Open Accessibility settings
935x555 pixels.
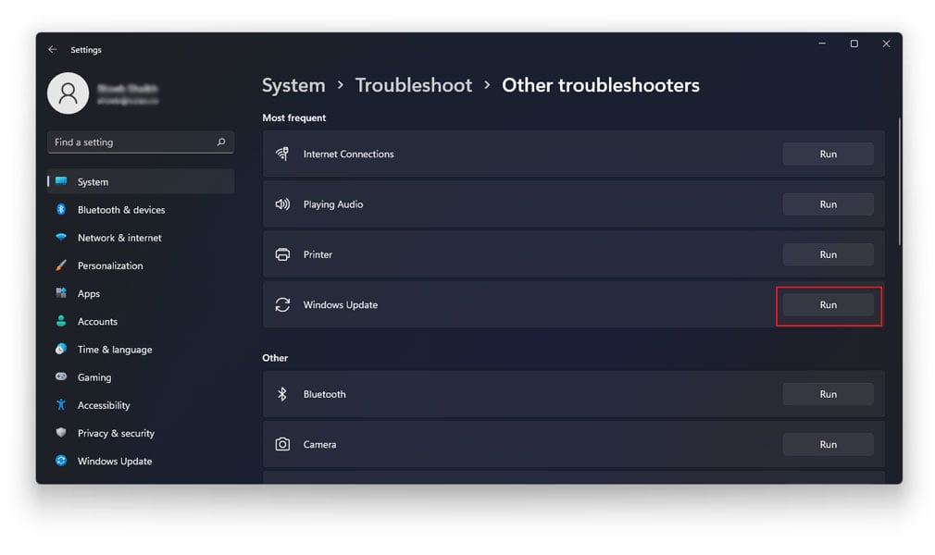click(x=141, y=405)
